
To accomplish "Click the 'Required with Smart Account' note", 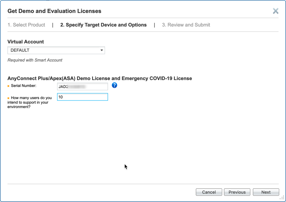I will (x=35, y=60).
